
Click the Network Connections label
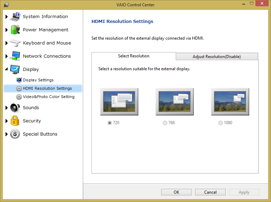point(47,56)
